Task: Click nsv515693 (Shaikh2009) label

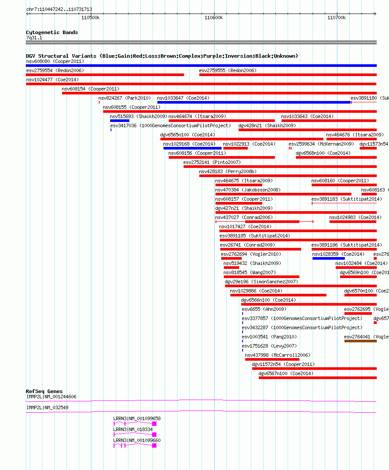Action: tap(139, 116)
